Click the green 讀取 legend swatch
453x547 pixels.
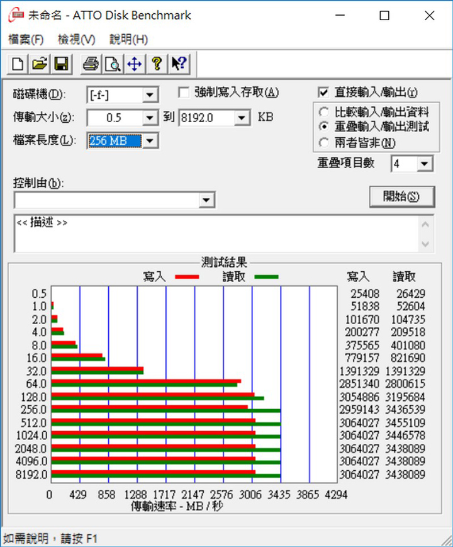[x=266, y=276]
